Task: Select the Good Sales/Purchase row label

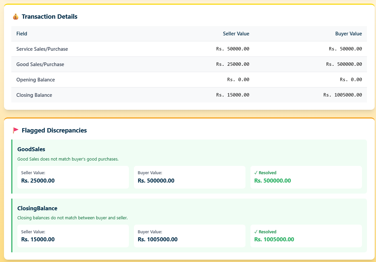Action: tap(40, 64)
